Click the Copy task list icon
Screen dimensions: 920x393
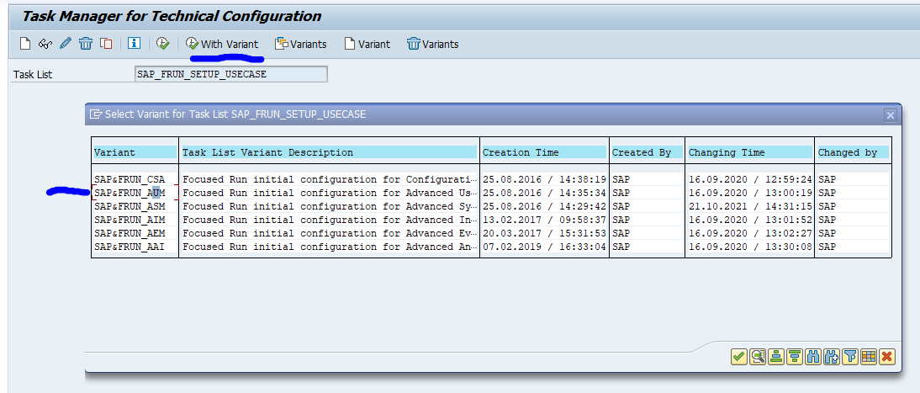pyautogui.click(x=106, y=44)
